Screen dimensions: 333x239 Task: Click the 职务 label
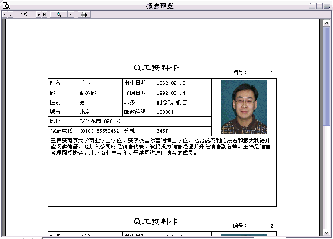(129, 102)
